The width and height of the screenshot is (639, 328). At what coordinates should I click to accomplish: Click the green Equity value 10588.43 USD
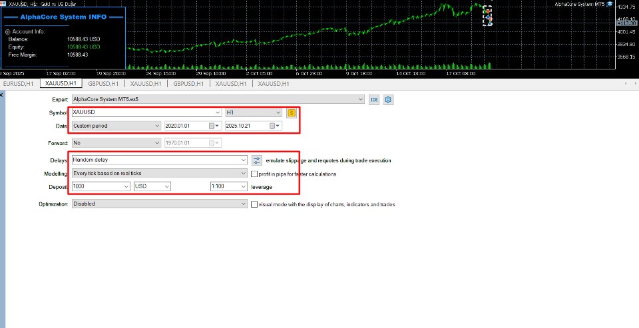coord(84,47)
